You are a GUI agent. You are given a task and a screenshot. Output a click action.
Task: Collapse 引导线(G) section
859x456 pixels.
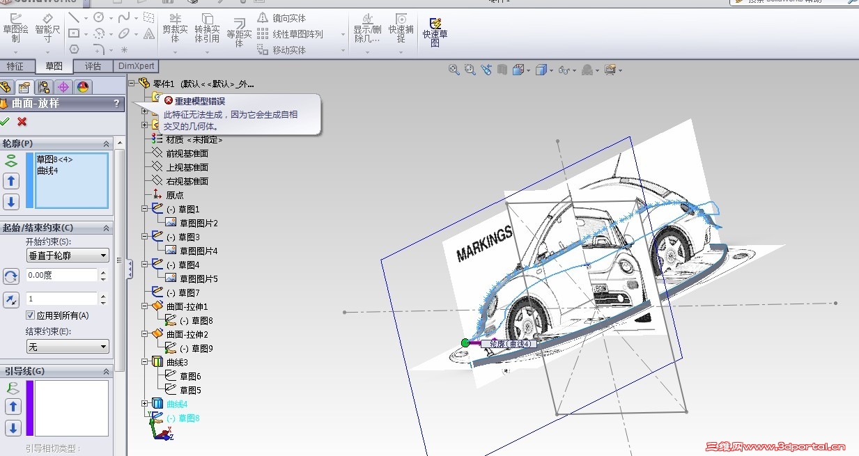pos(107,371)
